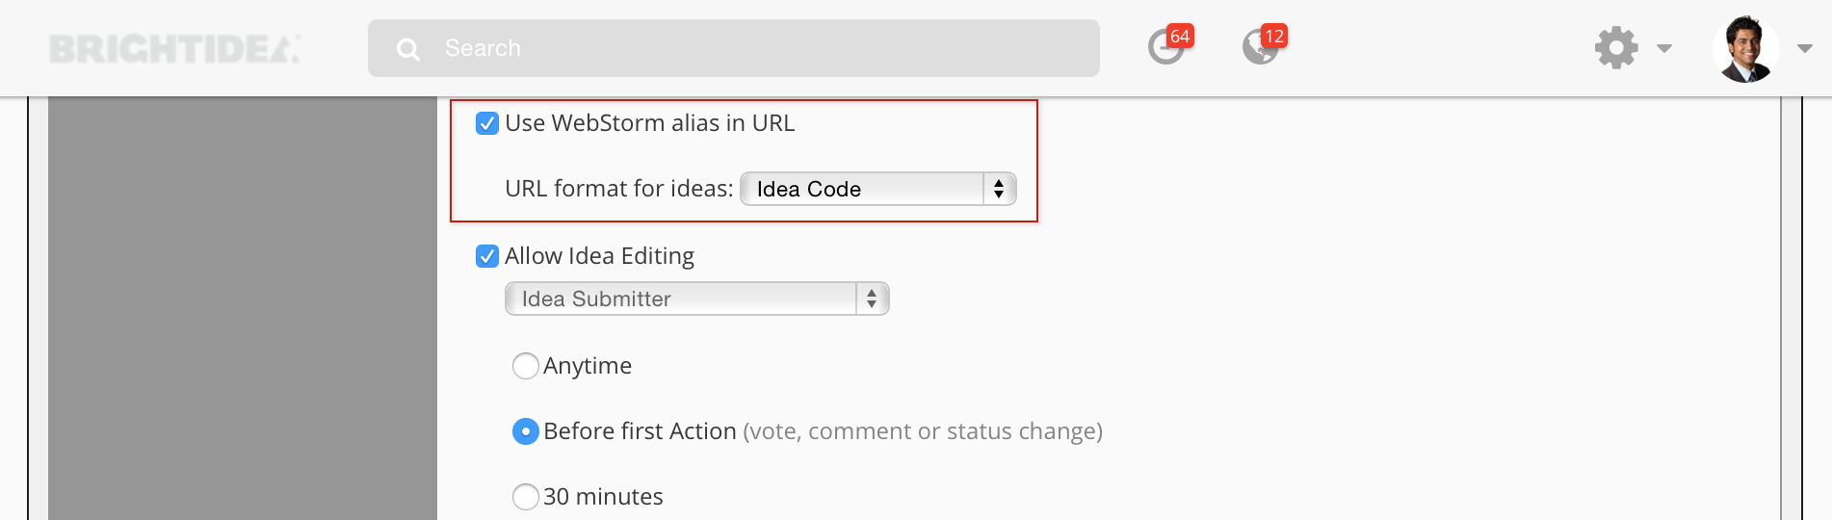Open the URL format for ideas dropdown
Screen dimensions: 1832x520
[878, 189]
